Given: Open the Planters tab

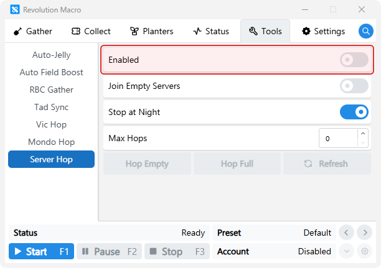Looking at the screenshot, I should coord(152,31).
